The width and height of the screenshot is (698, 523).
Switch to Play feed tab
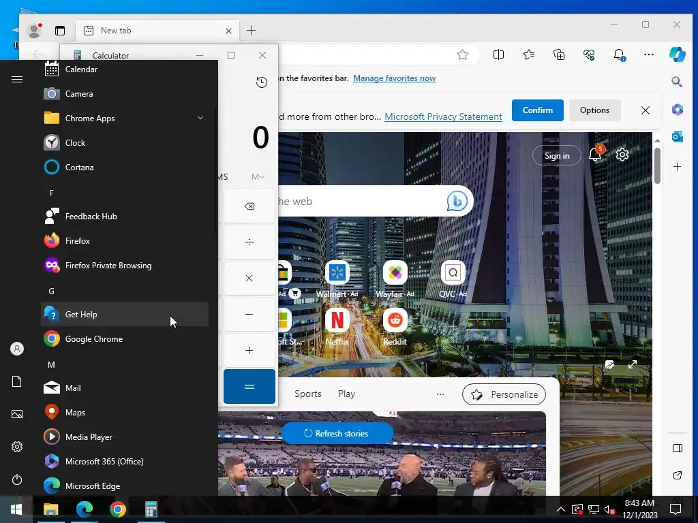(346, 394)
